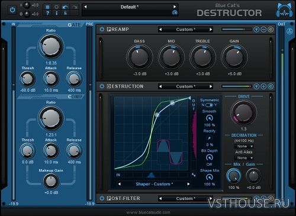The width and height of the screenshot is (296, 216).
Task: Click the Drive knob
Action: click(244, 113)
